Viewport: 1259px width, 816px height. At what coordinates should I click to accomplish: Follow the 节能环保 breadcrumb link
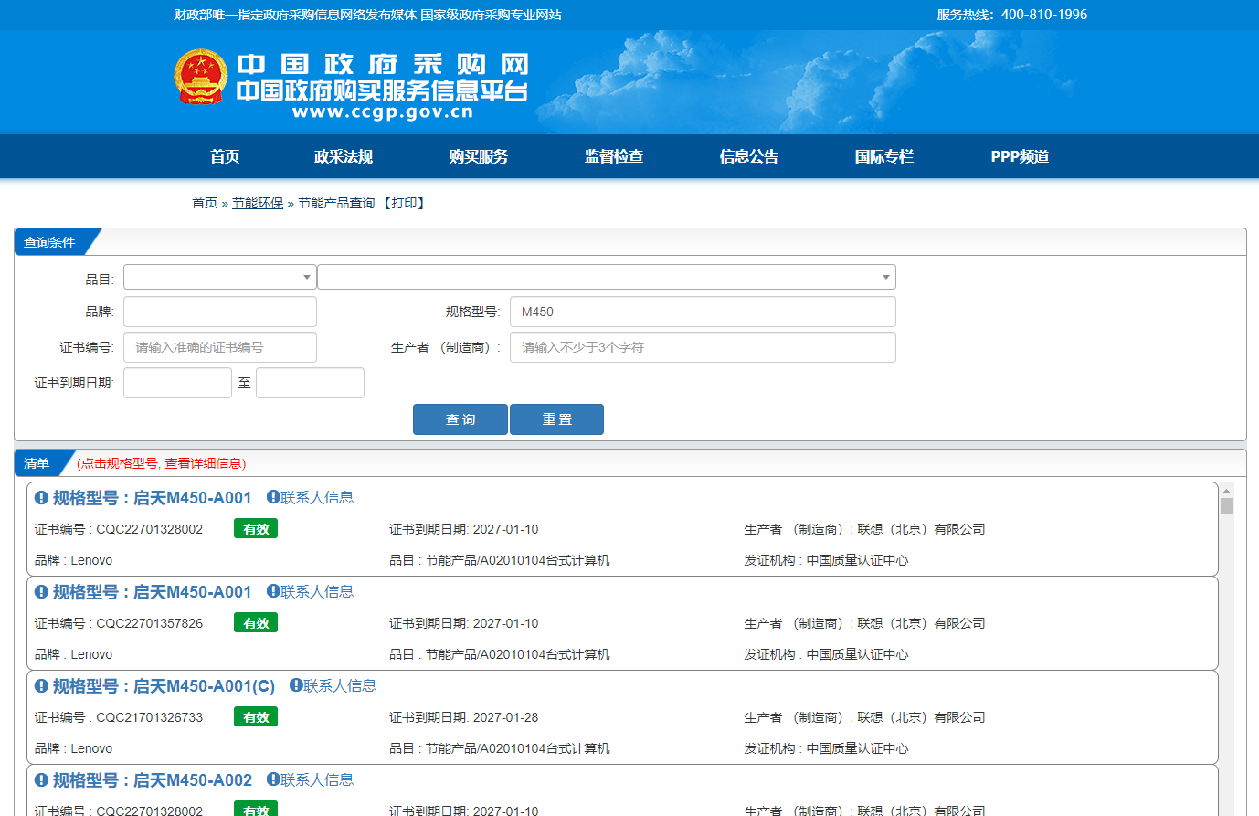pos(258,203)
